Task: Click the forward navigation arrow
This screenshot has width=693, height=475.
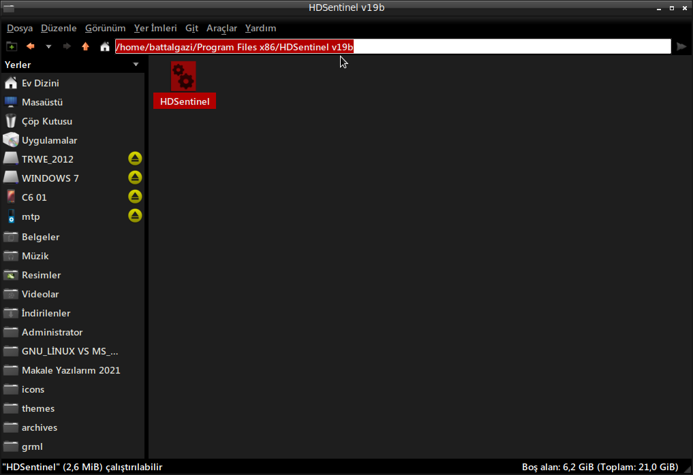Action: (67, 46)
